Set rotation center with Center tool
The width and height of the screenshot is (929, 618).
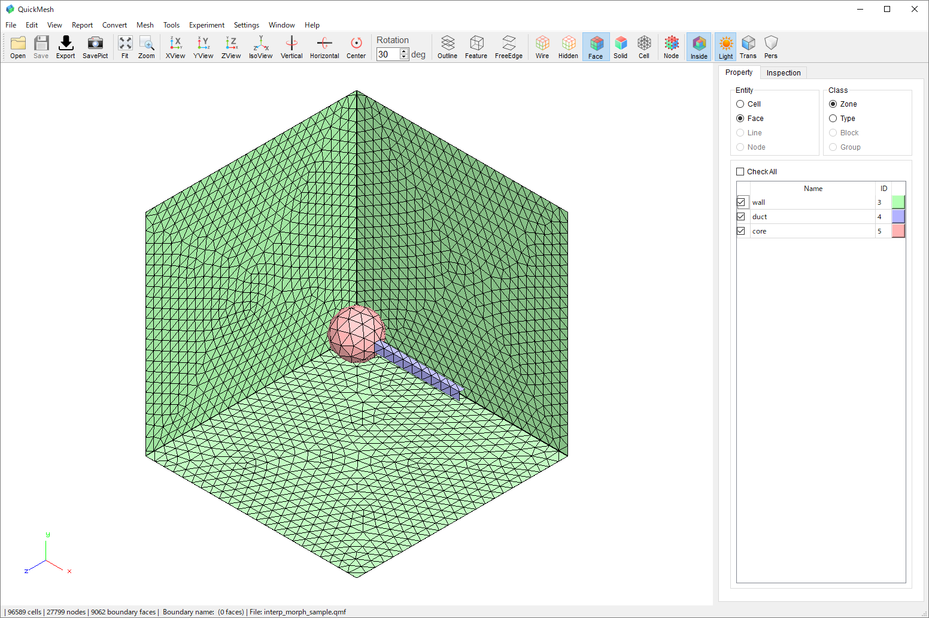click(356, 46)
